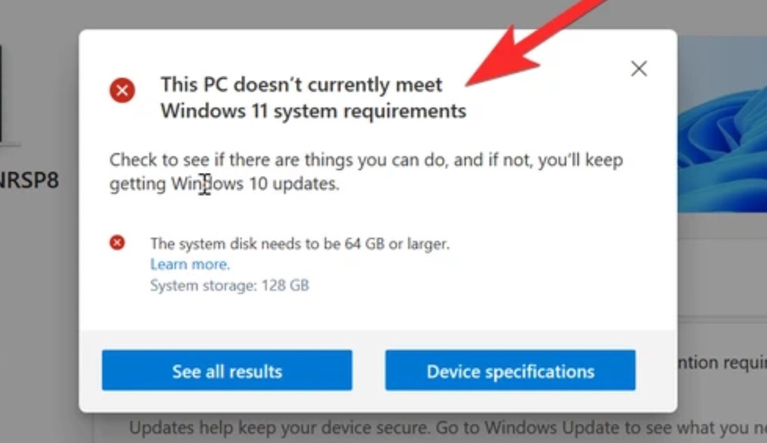Dismiss the requirements dialog with the X

click(638, 68)
